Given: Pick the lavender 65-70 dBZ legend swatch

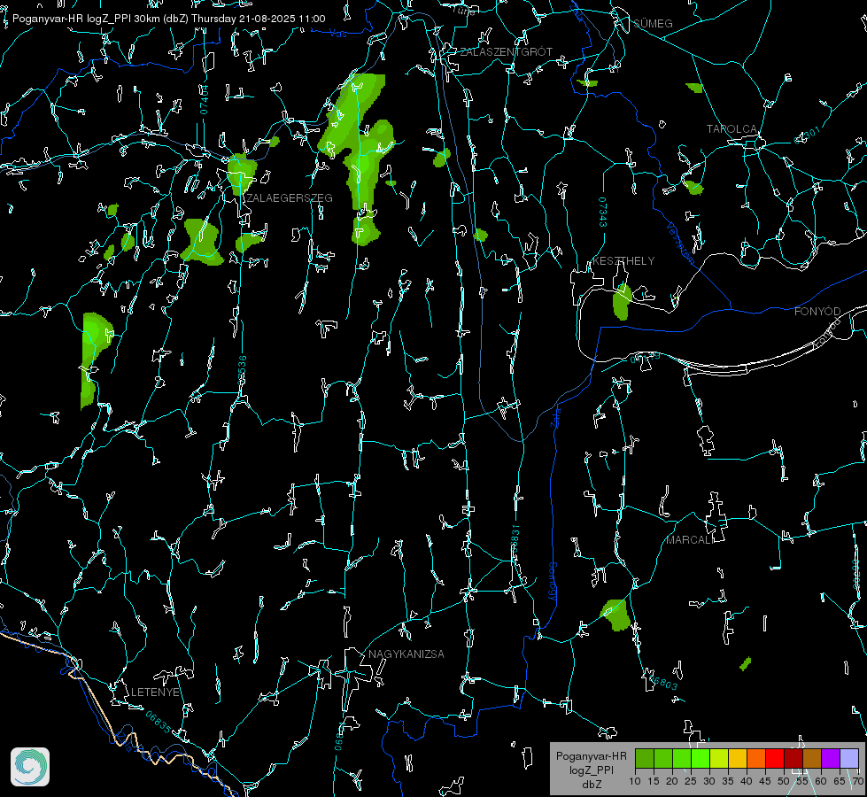Looking at the screenshot, I should [848, 758].
